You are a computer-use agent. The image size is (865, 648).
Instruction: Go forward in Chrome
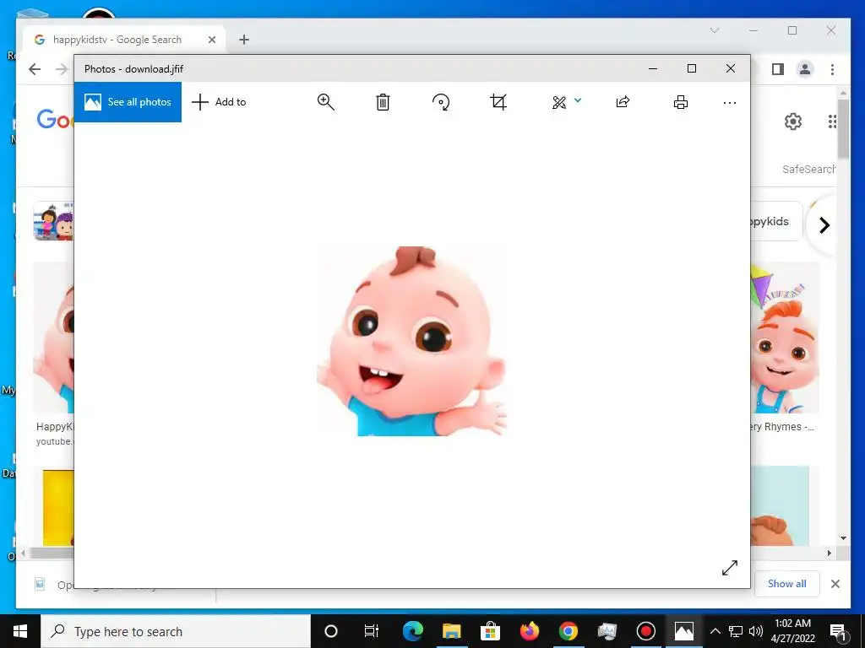pyautogui.click(x=62, y=69)
